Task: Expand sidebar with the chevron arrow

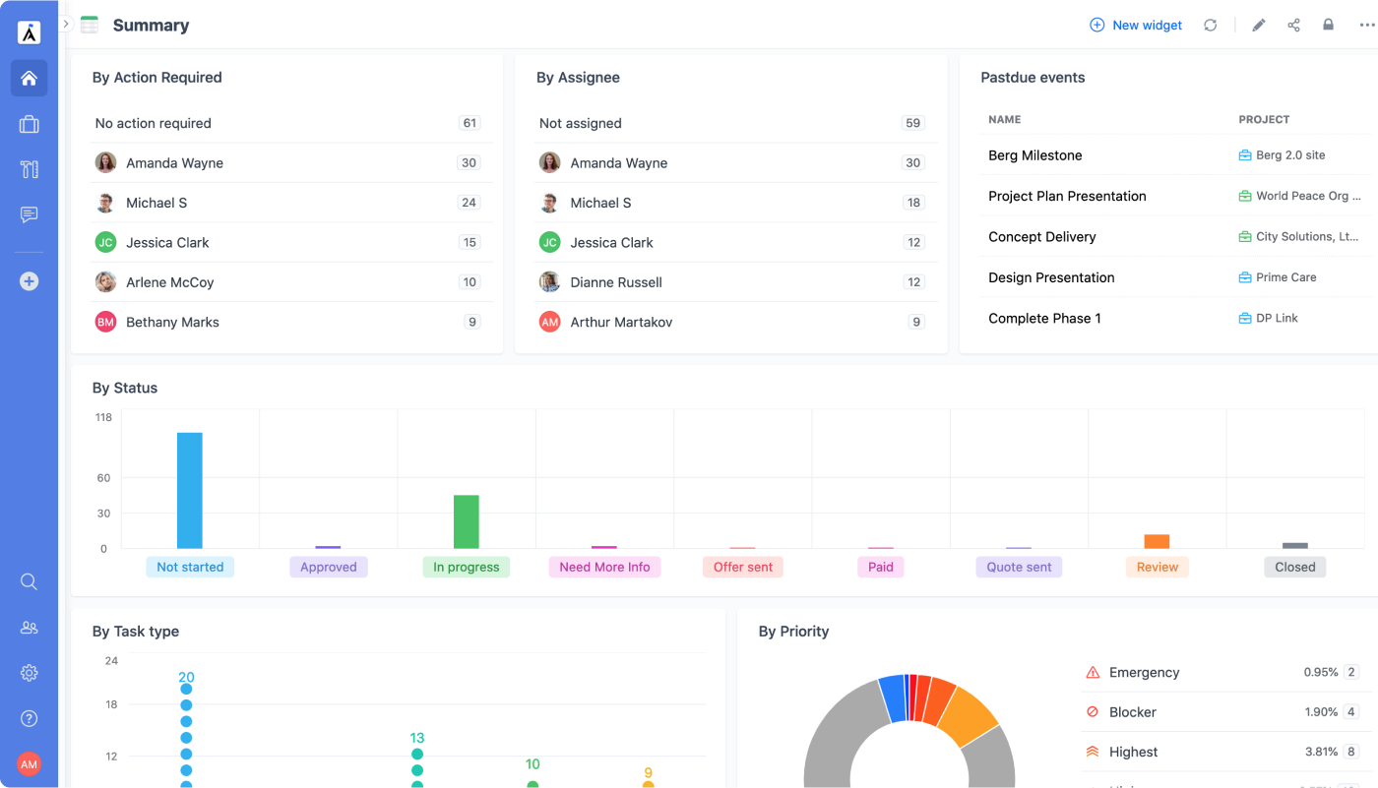Action: 66,24
